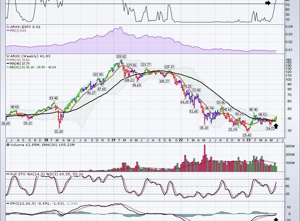Click the 41.29 price label
300x221 pixels.
(239, 114)
